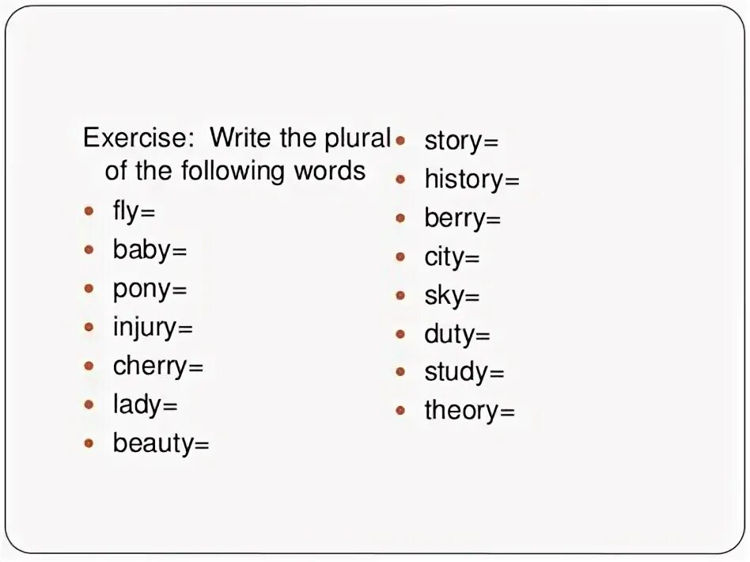Select the 'baby=' list item

(150, 250)
